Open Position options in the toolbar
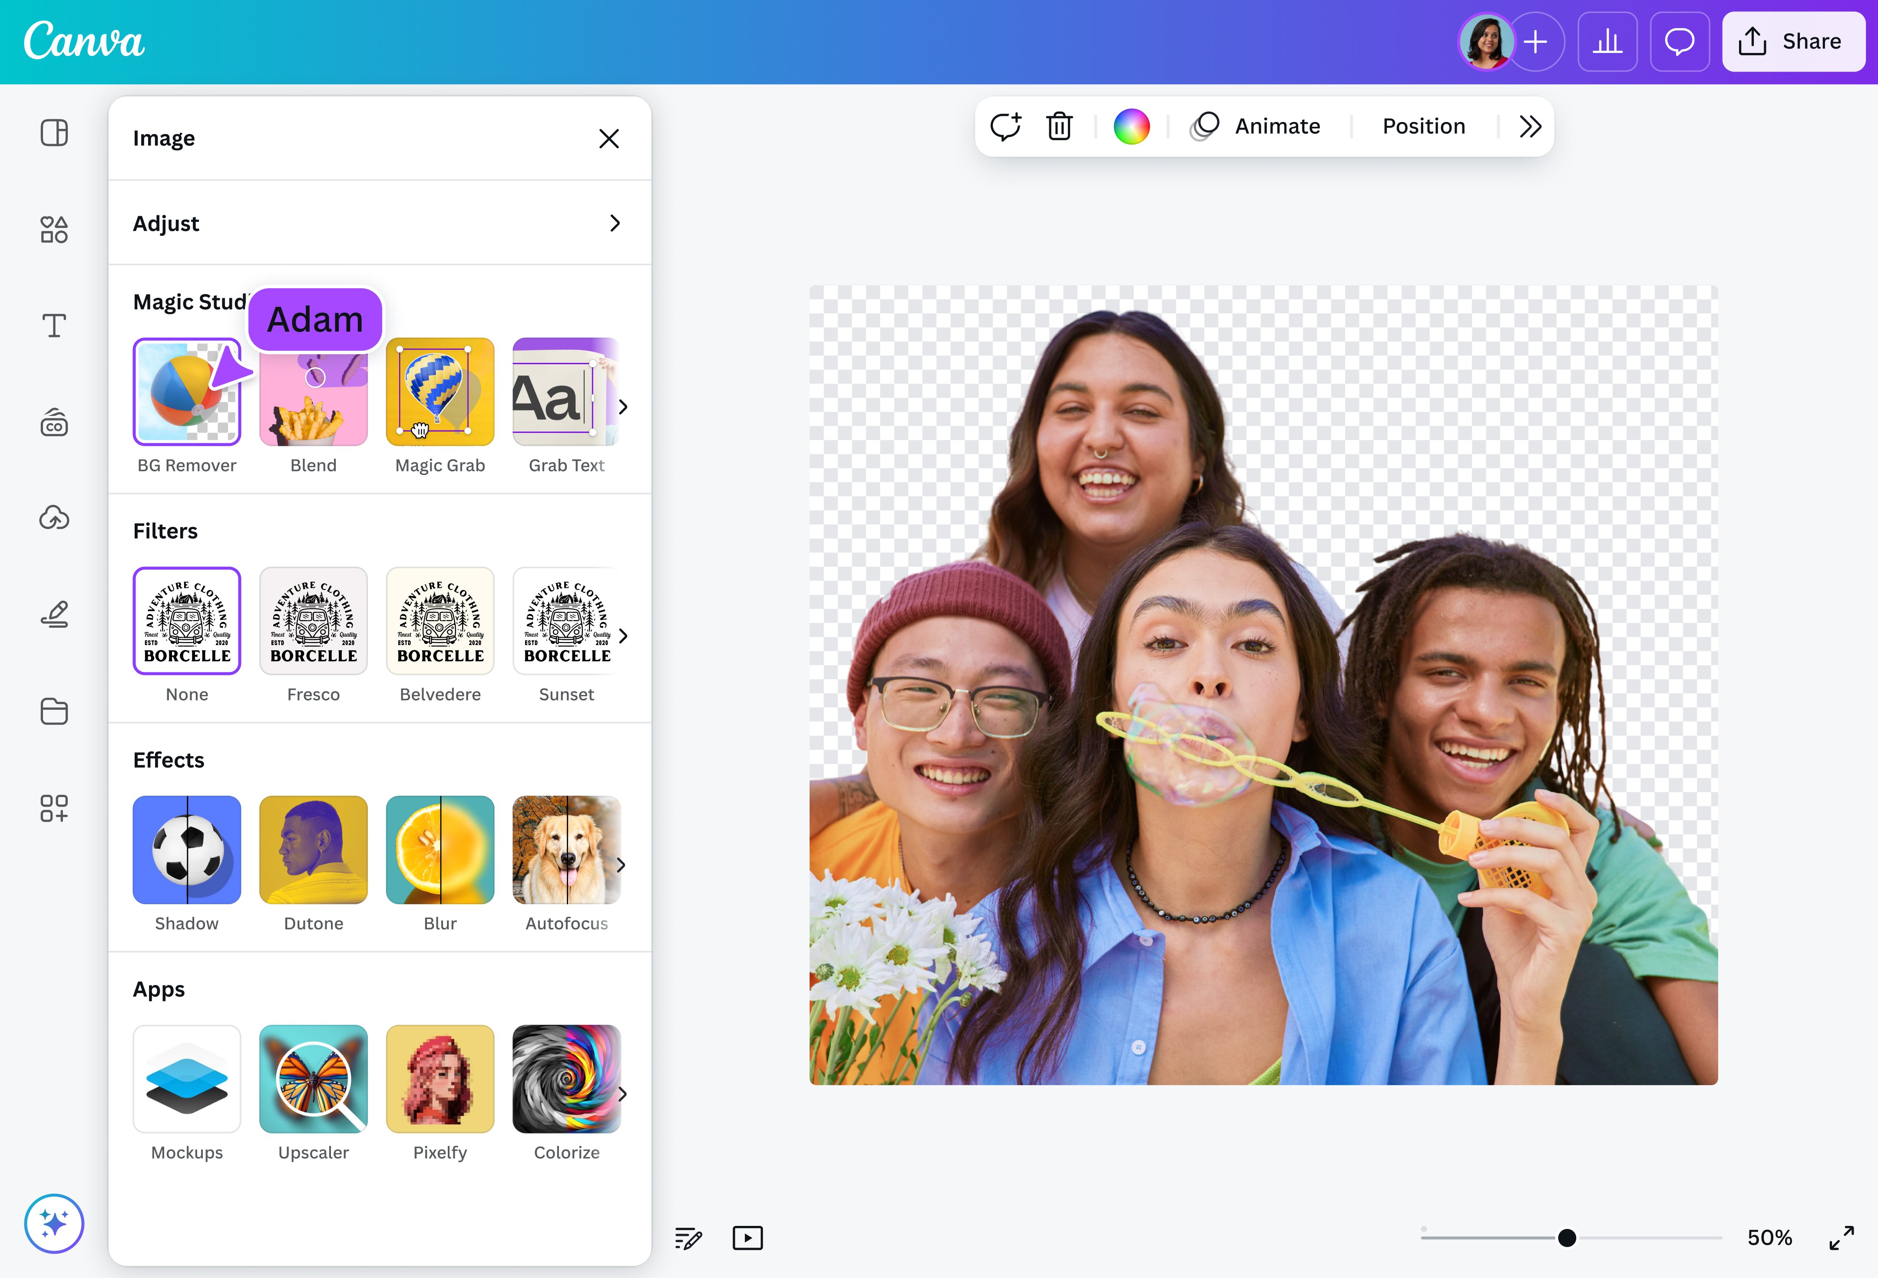The width and height of the screenshot is (1878, 1278). [x=1423, y=126]
